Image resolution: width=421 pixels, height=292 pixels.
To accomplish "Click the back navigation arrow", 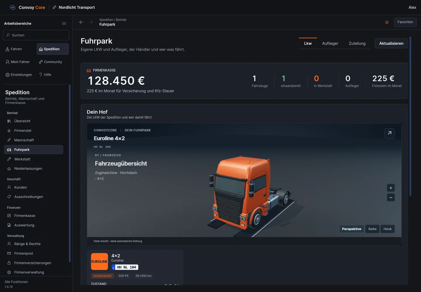I will (81, 22).
